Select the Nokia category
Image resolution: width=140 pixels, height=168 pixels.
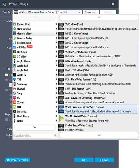(x=35, y=121)
